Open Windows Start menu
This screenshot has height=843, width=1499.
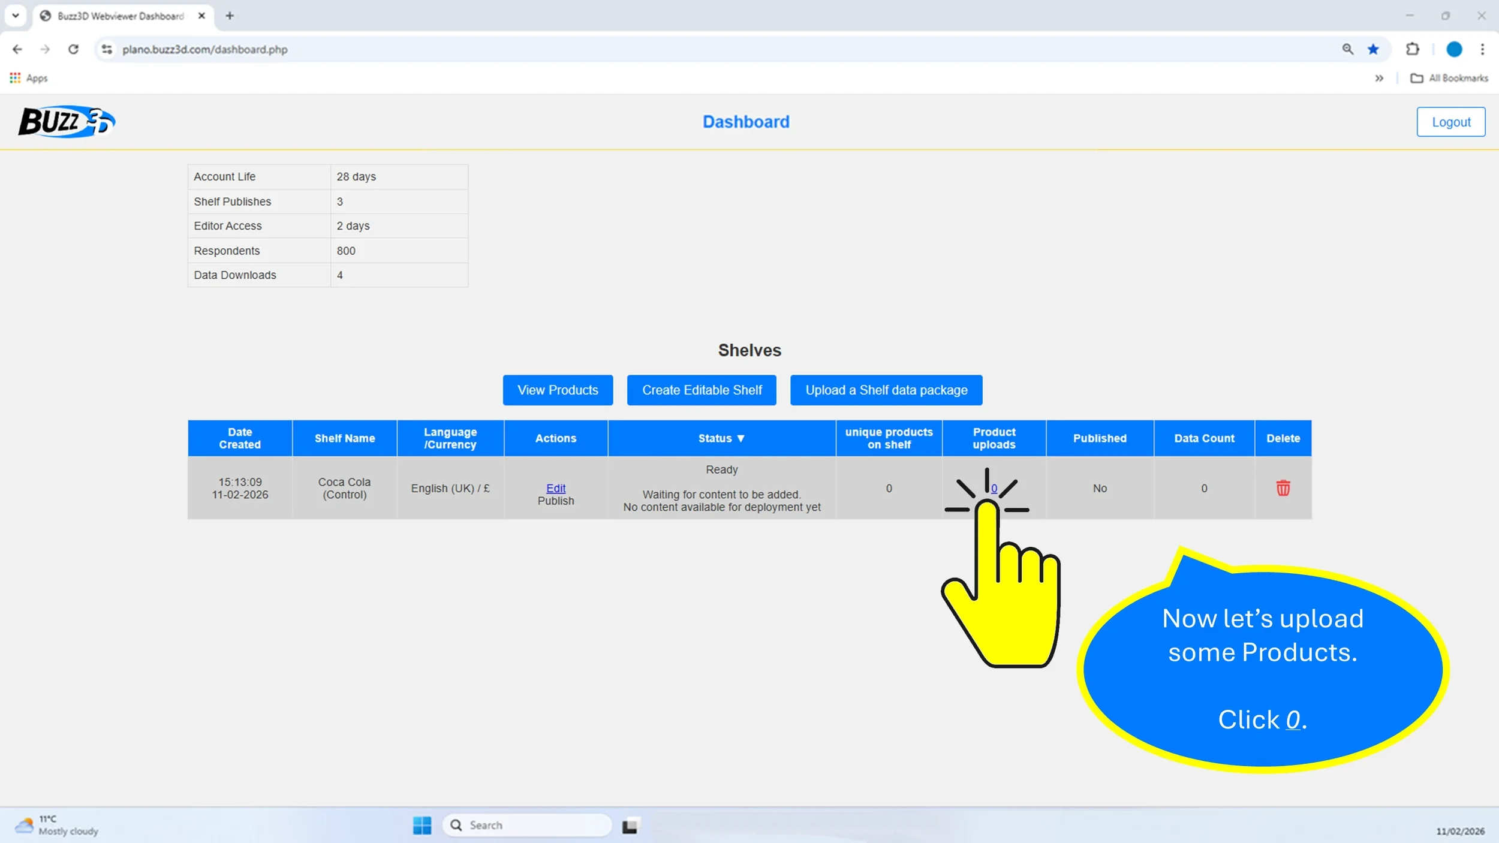click(x=422, y=825)
